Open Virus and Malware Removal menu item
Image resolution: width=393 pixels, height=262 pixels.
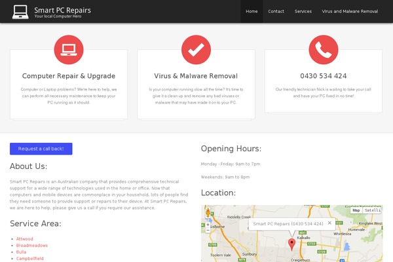[350, 11]
